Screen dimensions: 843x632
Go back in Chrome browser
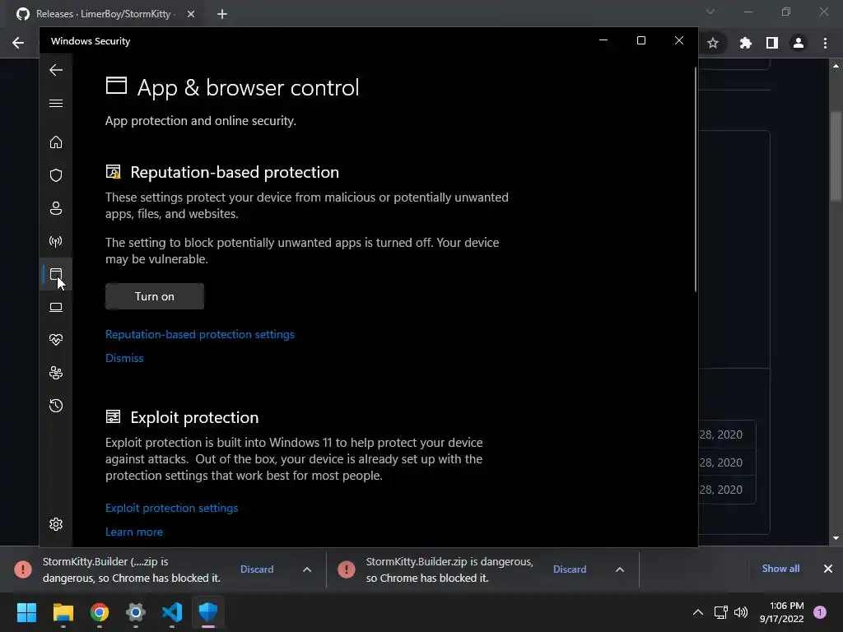pyautogui.click(x=18, y=43)
